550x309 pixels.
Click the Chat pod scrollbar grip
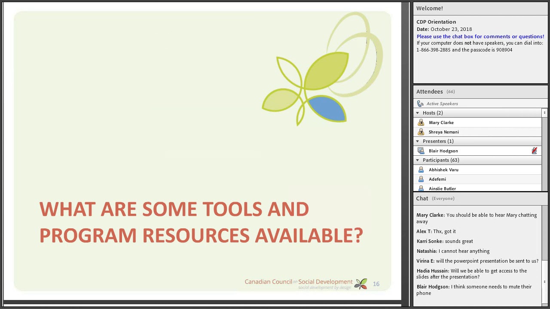click(544, 282)
